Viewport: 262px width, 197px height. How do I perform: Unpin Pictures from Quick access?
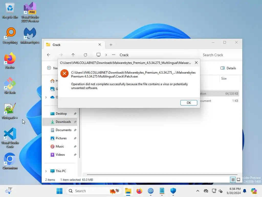click(x=75, y=138)
